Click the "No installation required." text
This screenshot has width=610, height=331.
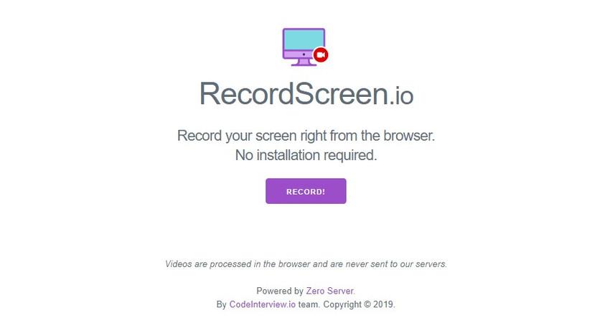[306, 155]
